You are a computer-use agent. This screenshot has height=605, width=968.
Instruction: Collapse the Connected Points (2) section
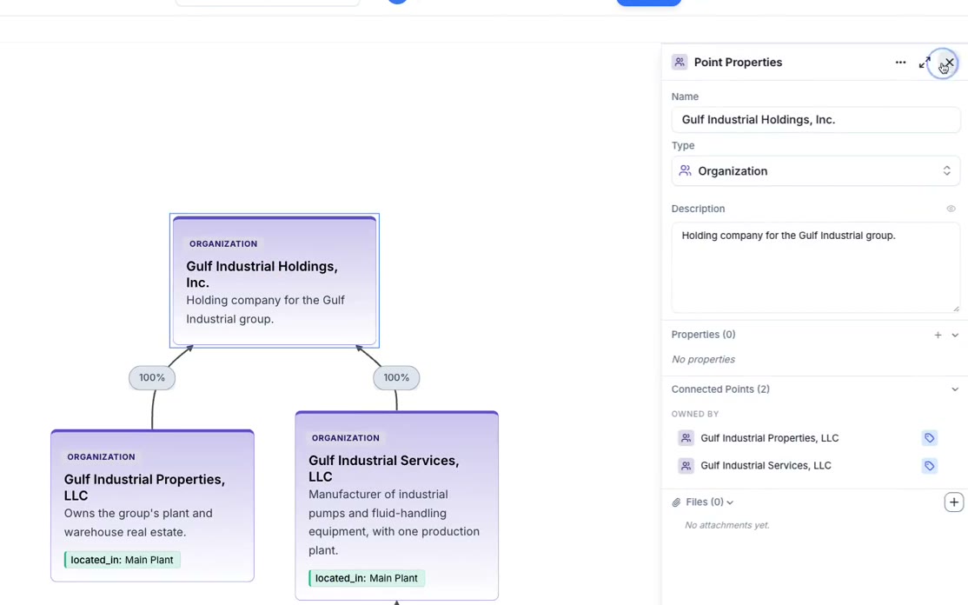point(955,389)
